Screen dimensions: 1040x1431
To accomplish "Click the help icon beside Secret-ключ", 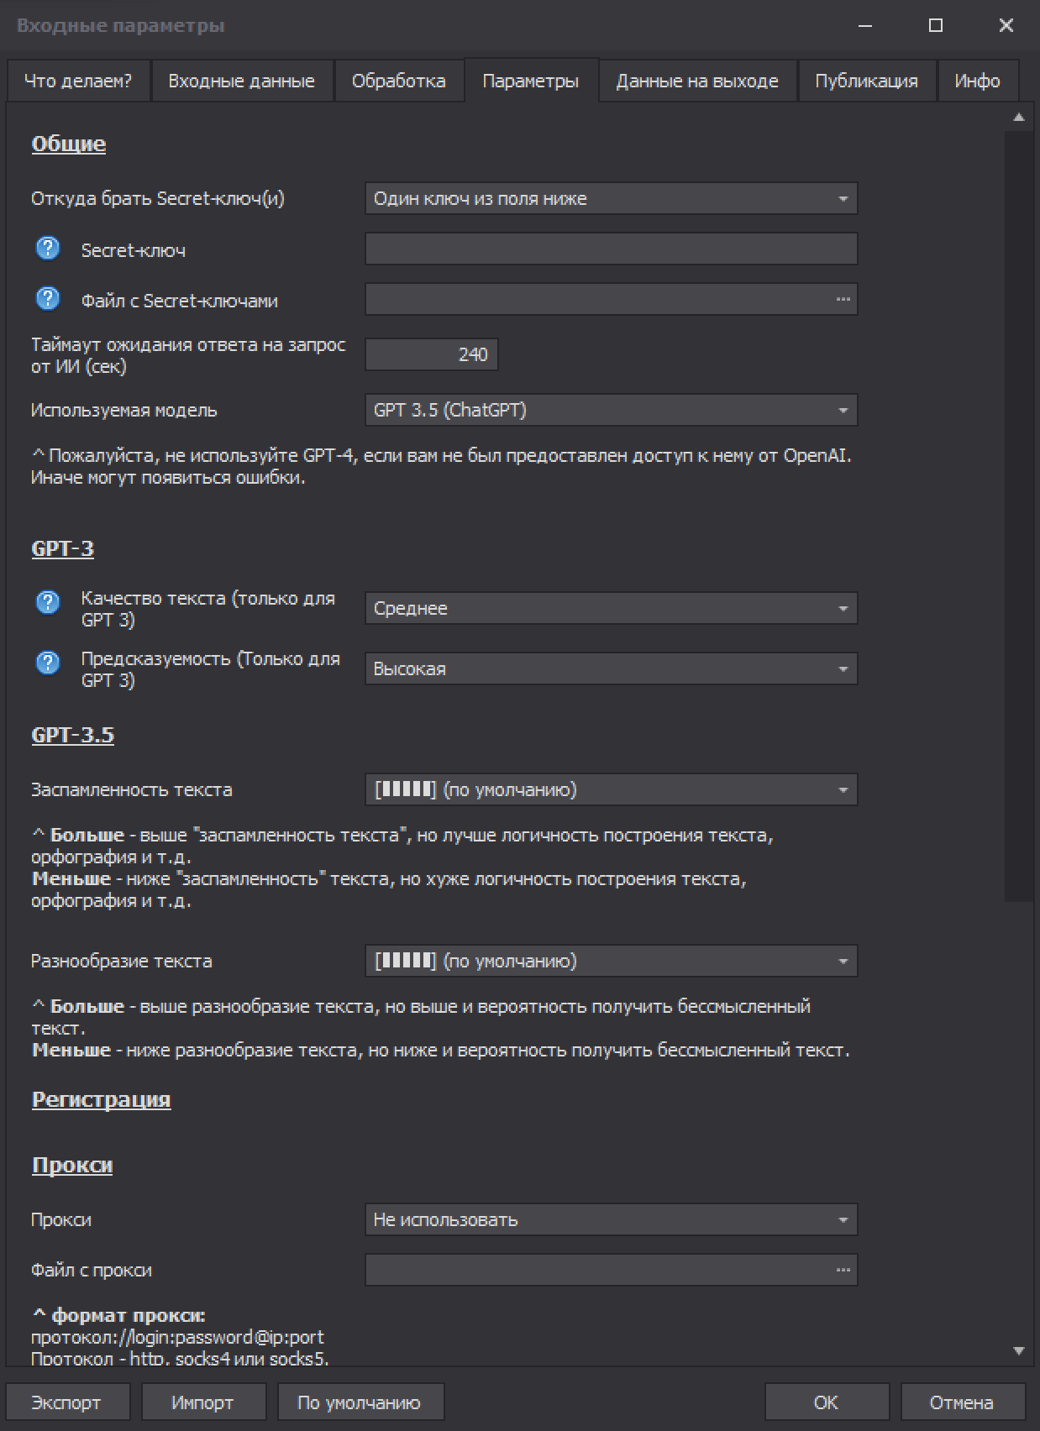I will [x=48, y=249].
